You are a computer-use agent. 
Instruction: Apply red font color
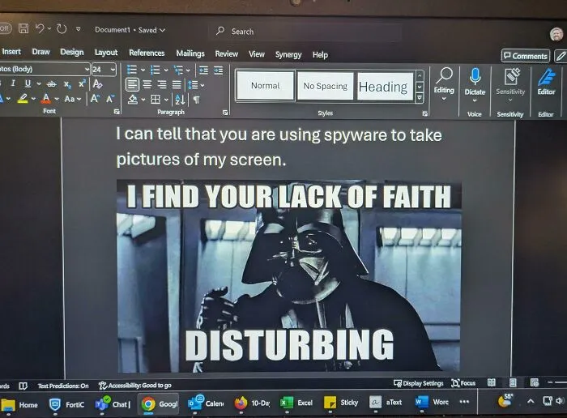tap(46, 98)
